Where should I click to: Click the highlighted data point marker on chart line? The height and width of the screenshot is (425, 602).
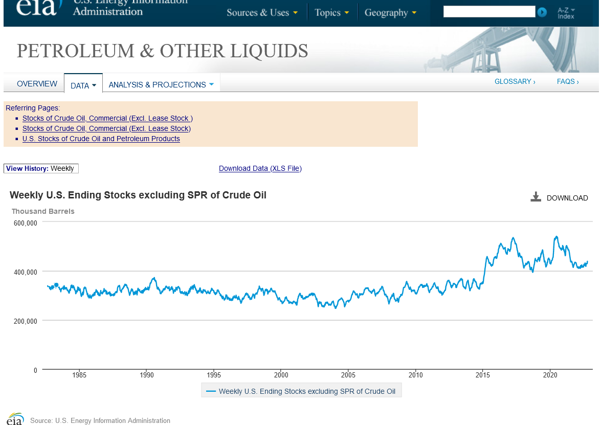pos(56,285)
